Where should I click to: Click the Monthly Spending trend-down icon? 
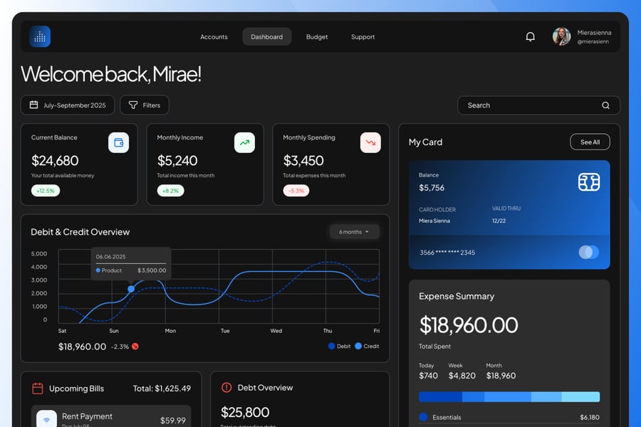pos(370,142)
